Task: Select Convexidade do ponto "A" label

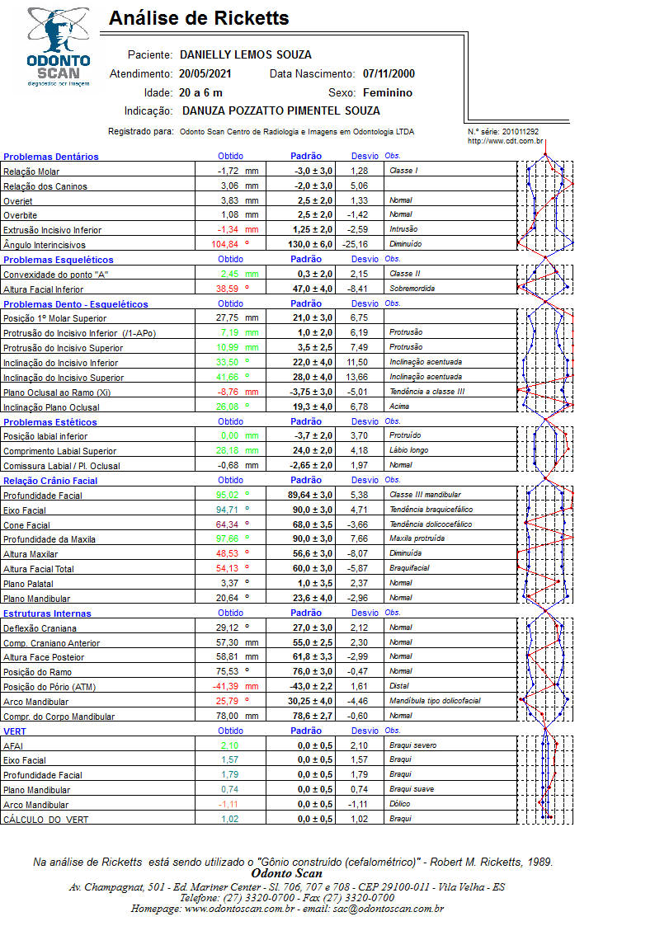Action: pos(55,275)
